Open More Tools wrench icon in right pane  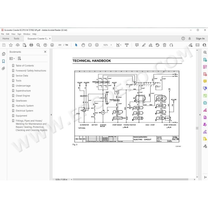205,146
